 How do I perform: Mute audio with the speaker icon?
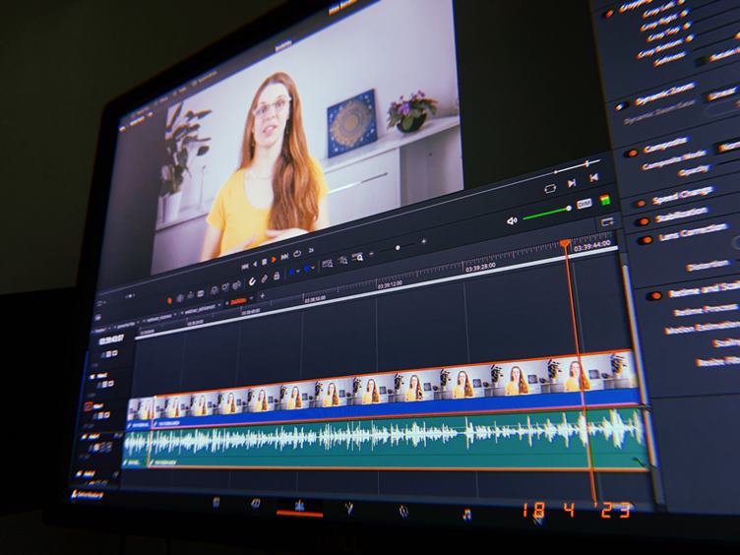pyautogui.click(x=512, y=220)
